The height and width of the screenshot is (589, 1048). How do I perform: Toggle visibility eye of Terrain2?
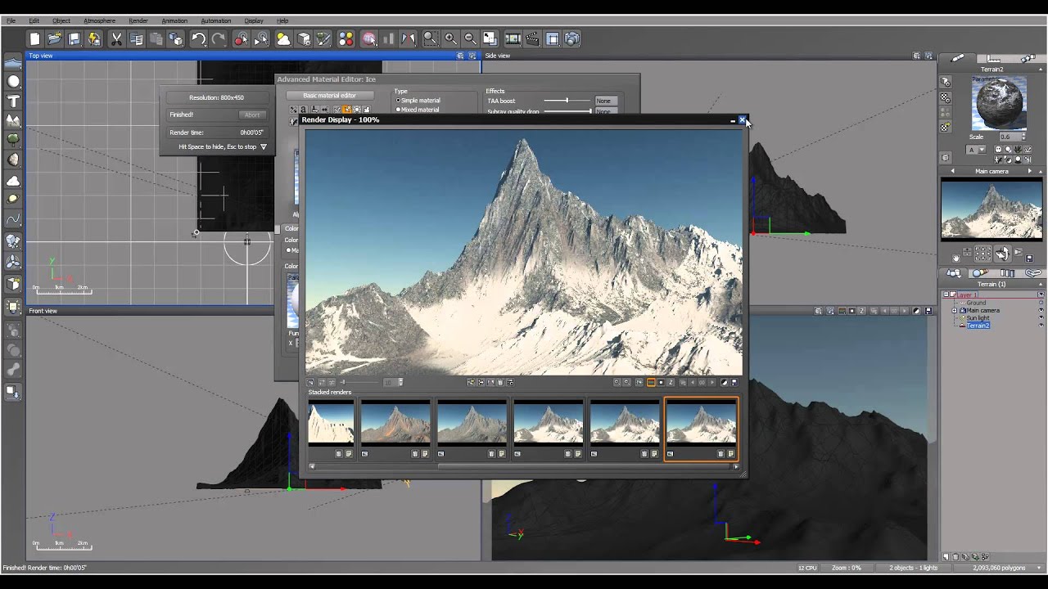[1041, 326]
